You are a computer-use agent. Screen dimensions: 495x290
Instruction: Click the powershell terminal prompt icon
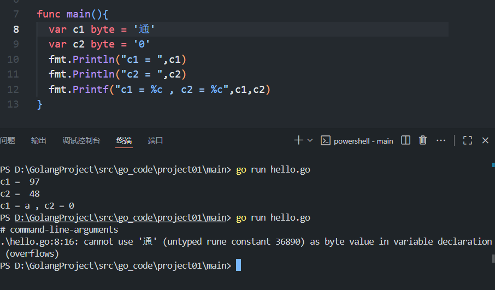coord(325,140)
